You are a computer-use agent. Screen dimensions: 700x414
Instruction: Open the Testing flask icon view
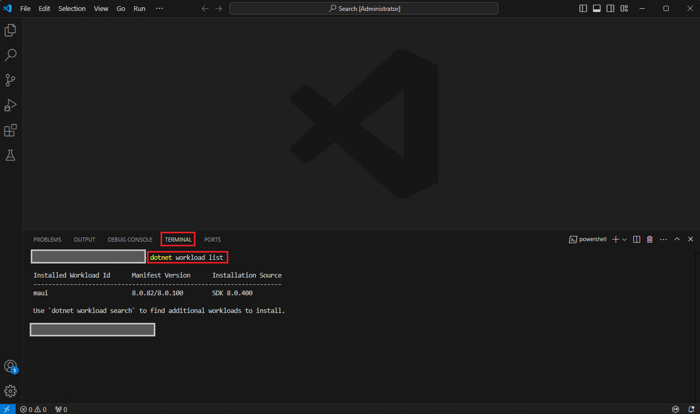[x=10, y=155]
